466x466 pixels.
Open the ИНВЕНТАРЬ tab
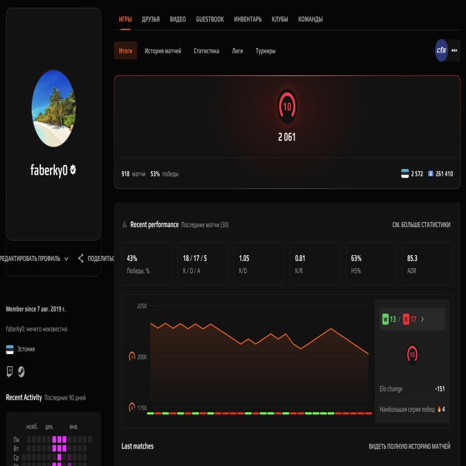click(247, 19)
